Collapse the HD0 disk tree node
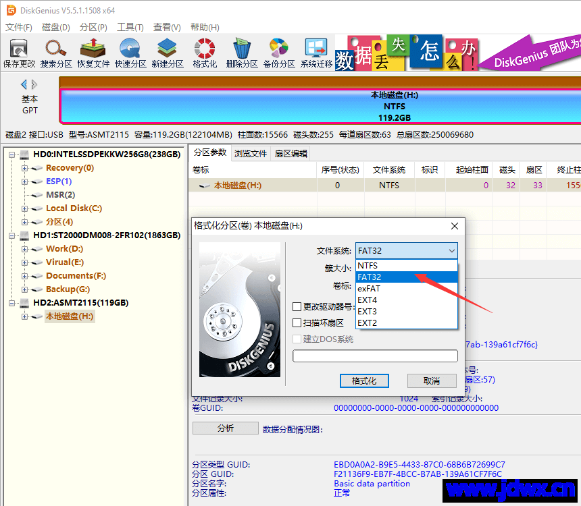 point(12,154)
